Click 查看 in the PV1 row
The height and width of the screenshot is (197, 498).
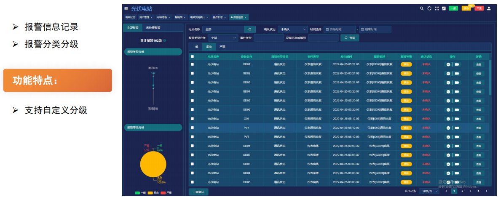coord(479,128)
